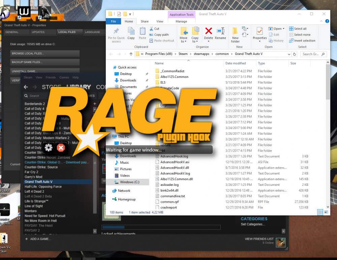The image size is (337, 260).
Task: Click the Rename icon in Organize group
Action: (x=220, y=32)
